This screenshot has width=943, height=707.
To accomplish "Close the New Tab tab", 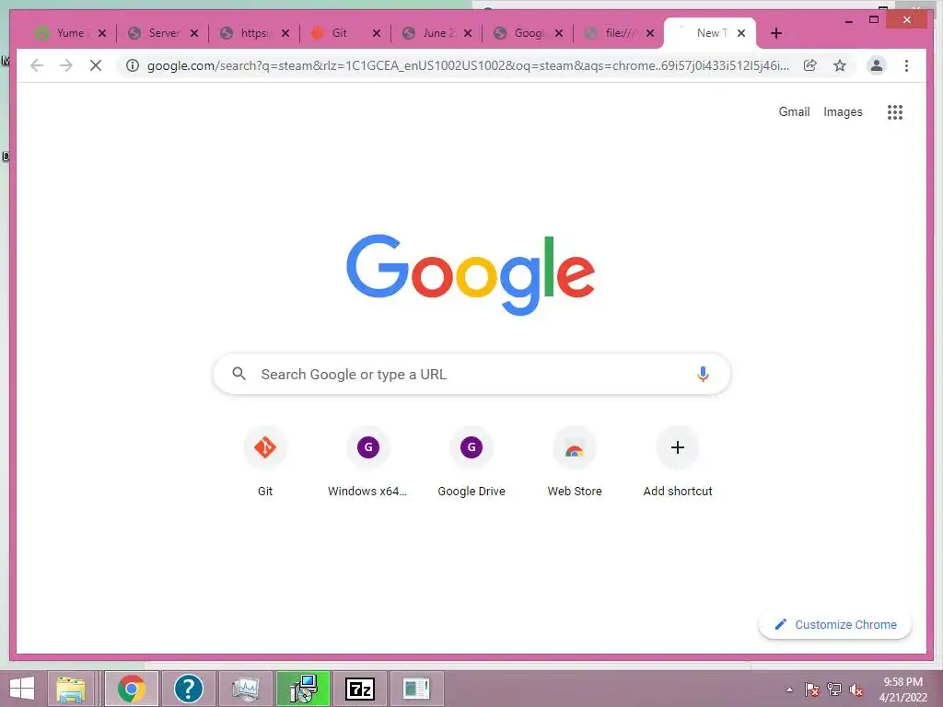I will 741,33.
